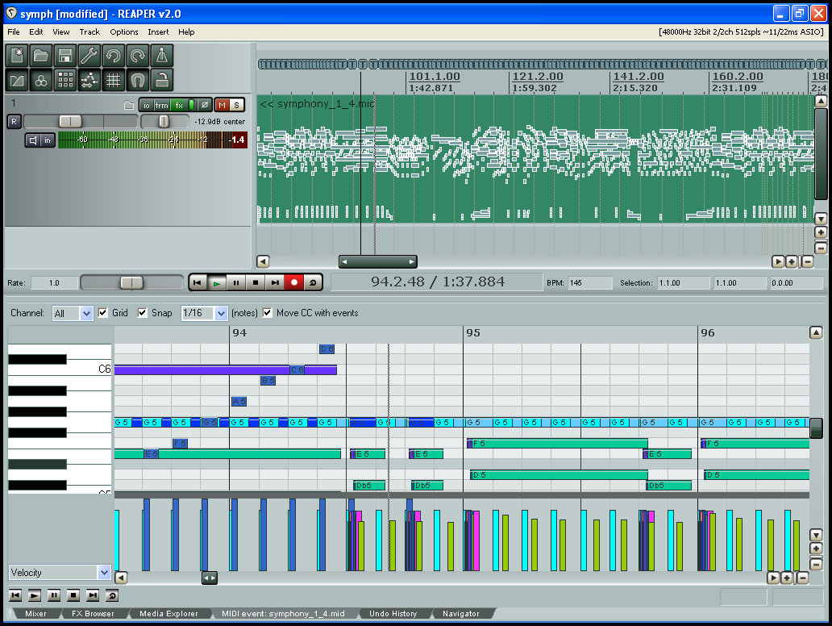Open the Options menu

(124, 32)
